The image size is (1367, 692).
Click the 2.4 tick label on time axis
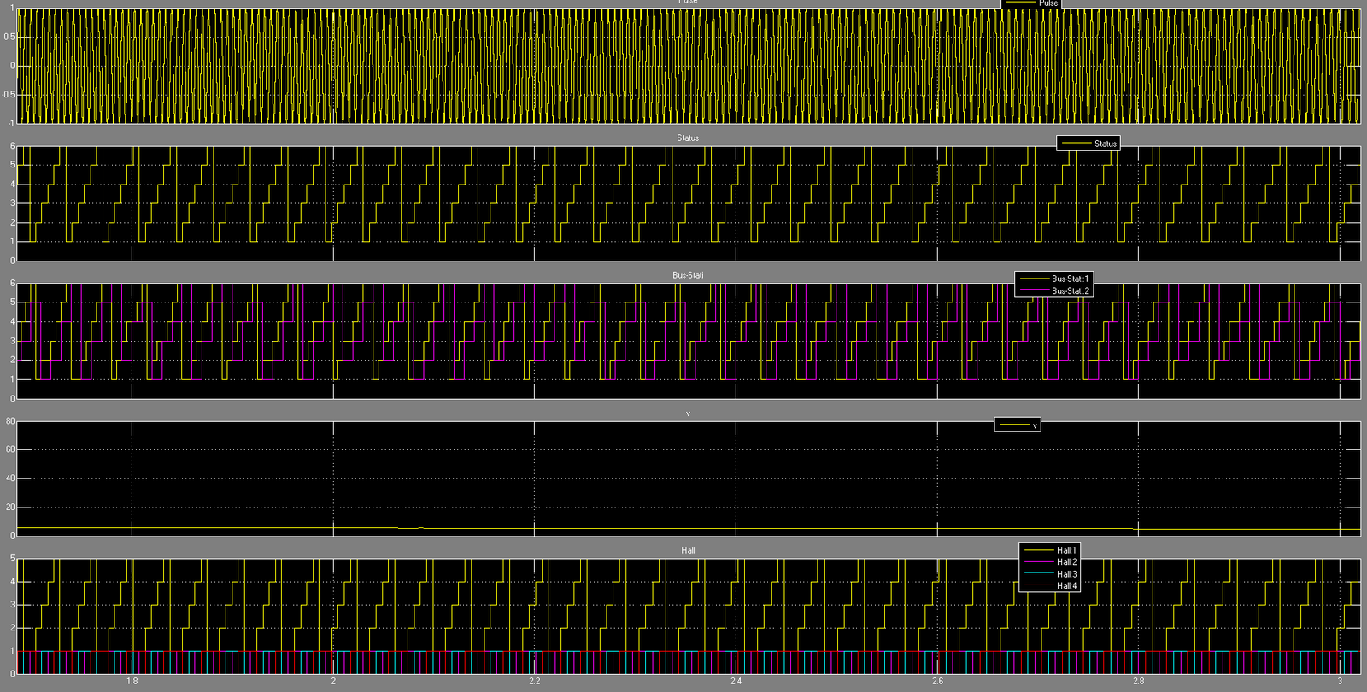click(736, 681)
